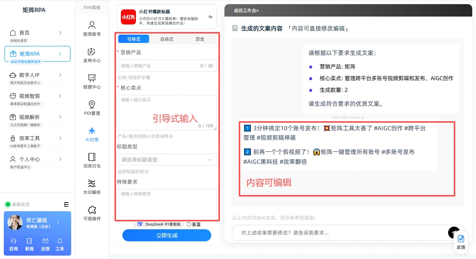Click the swap icon on 小红书爆款标题 card

[211, 17]
